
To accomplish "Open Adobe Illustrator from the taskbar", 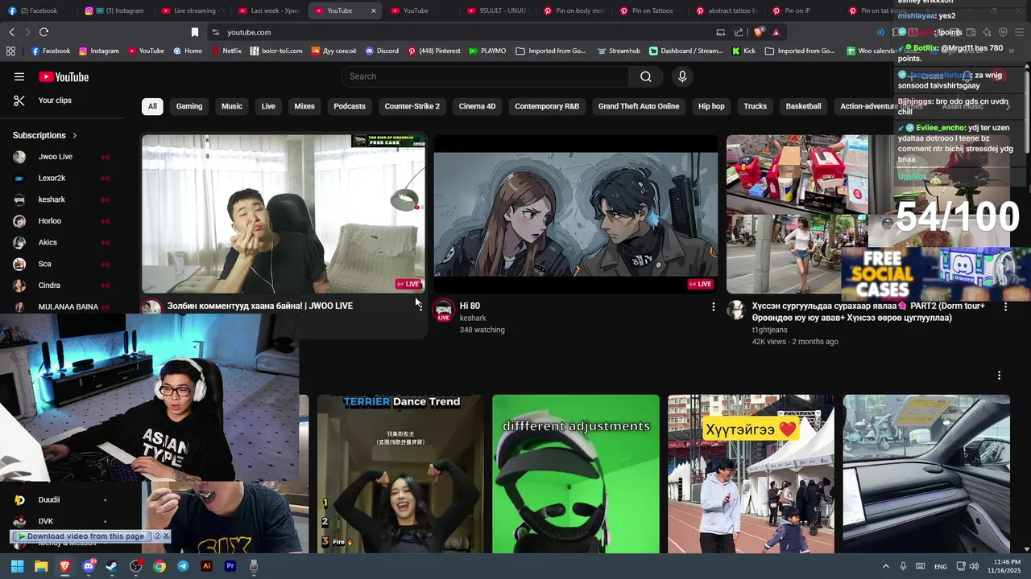I will pyautogui.click(x=206, y=566).
